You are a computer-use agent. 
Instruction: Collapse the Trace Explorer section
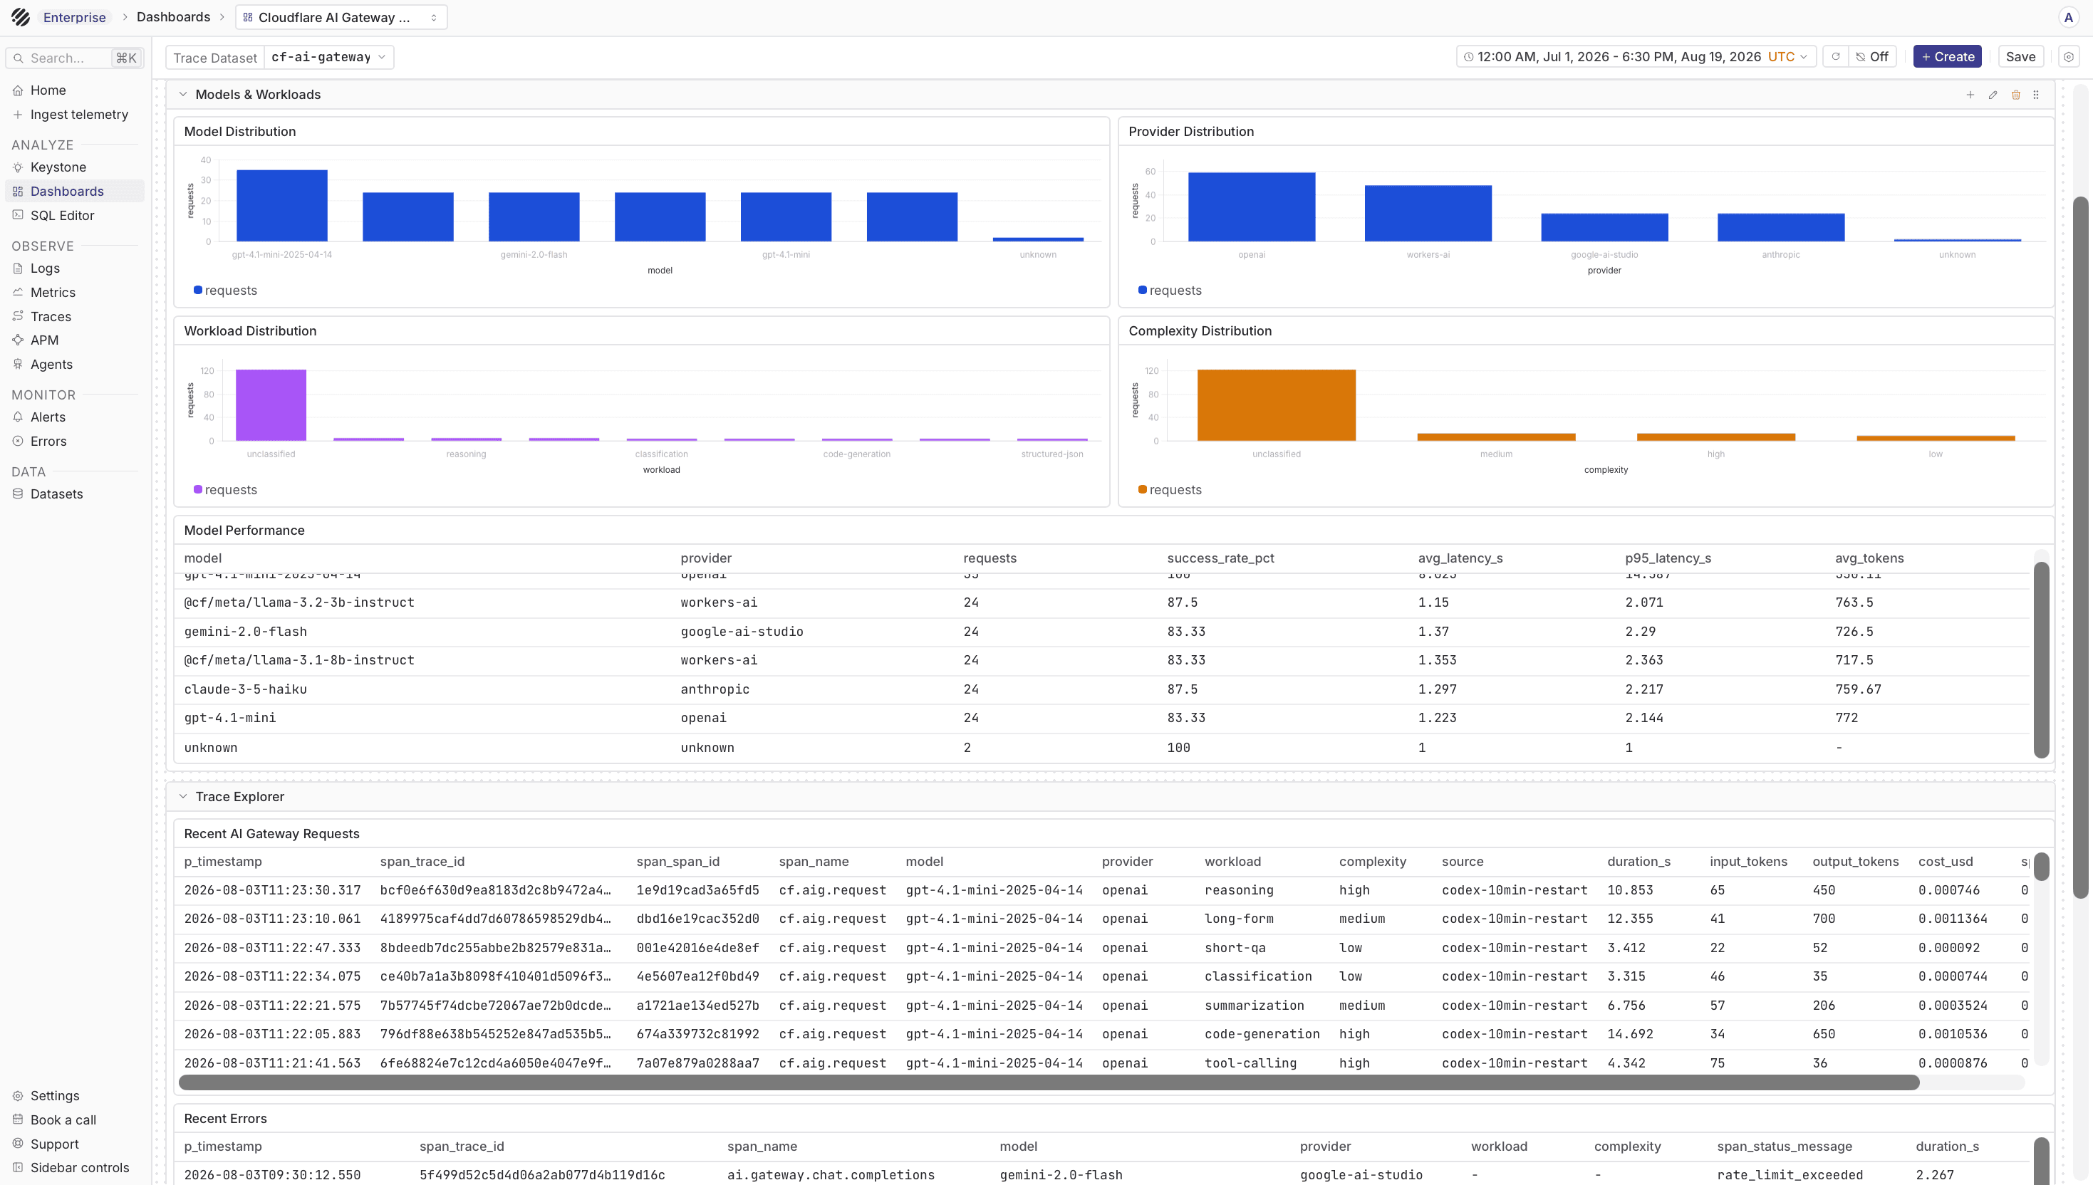(x=183, y=797)
